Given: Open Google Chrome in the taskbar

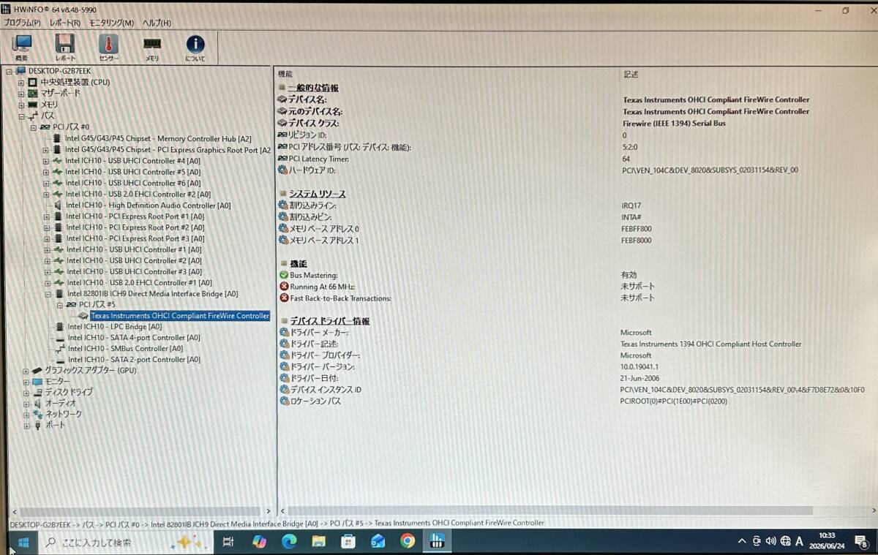Looking at the screenshot, I should [x=408, y=541].
